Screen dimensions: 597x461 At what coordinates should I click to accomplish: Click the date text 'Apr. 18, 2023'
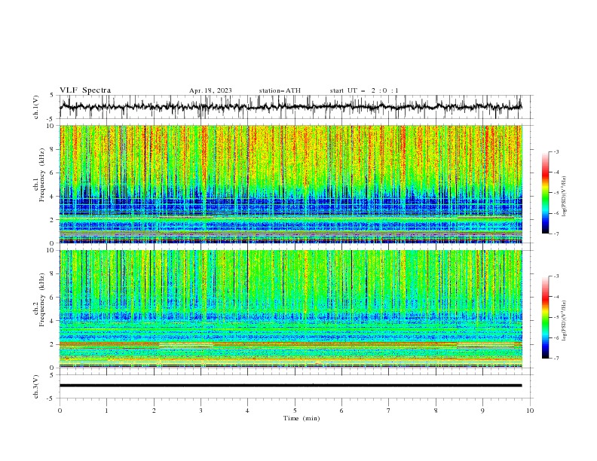coord(210,90)
